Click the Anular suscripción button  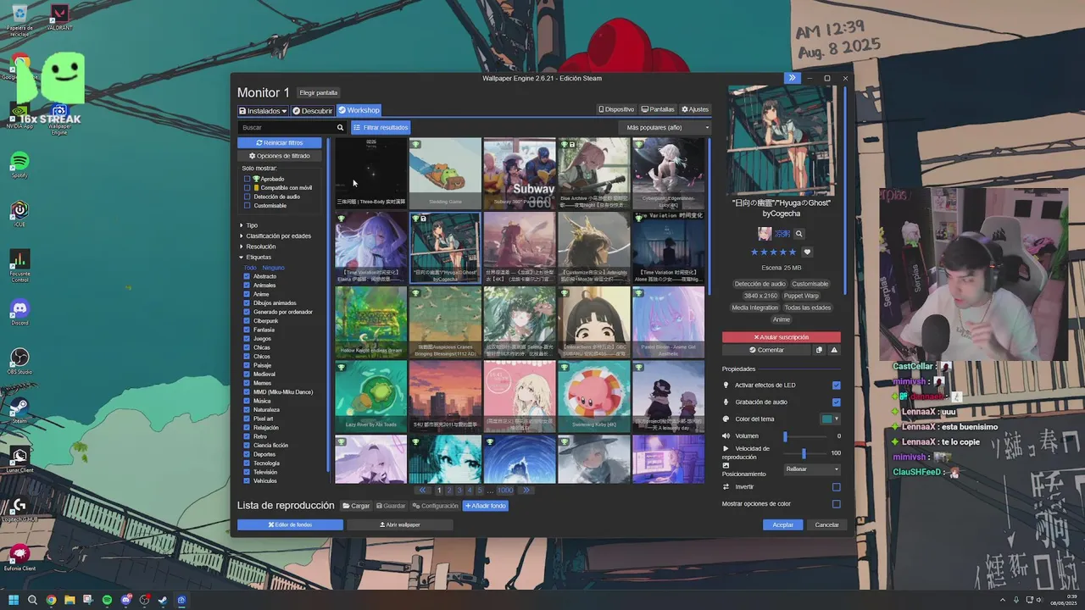pyautogui.click(x=782, y=337)
